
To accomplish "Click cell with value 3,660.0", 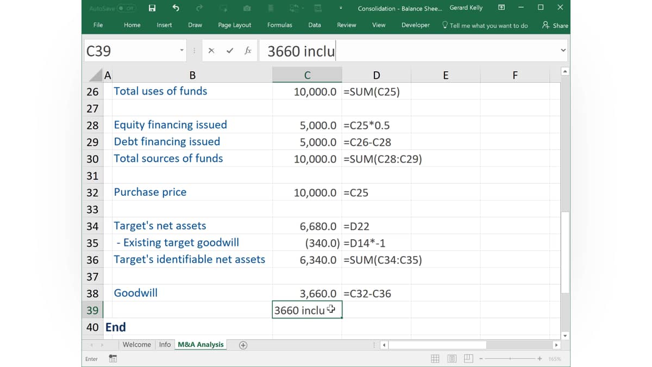I will tap(318, 294).
